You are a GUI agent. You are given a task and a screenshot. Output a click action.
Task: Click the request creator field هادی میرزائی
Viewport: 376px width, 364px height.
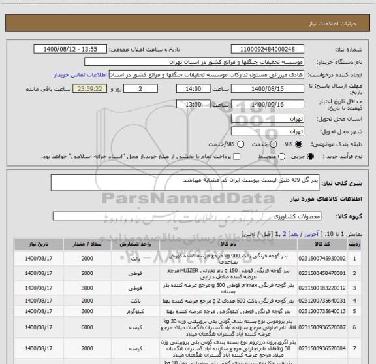(206, 74)
